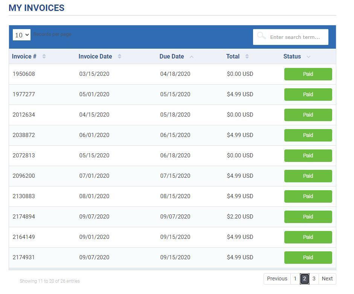Open invoice 2174931 row
Screen dimensions: 354x294
pos(172,257)
